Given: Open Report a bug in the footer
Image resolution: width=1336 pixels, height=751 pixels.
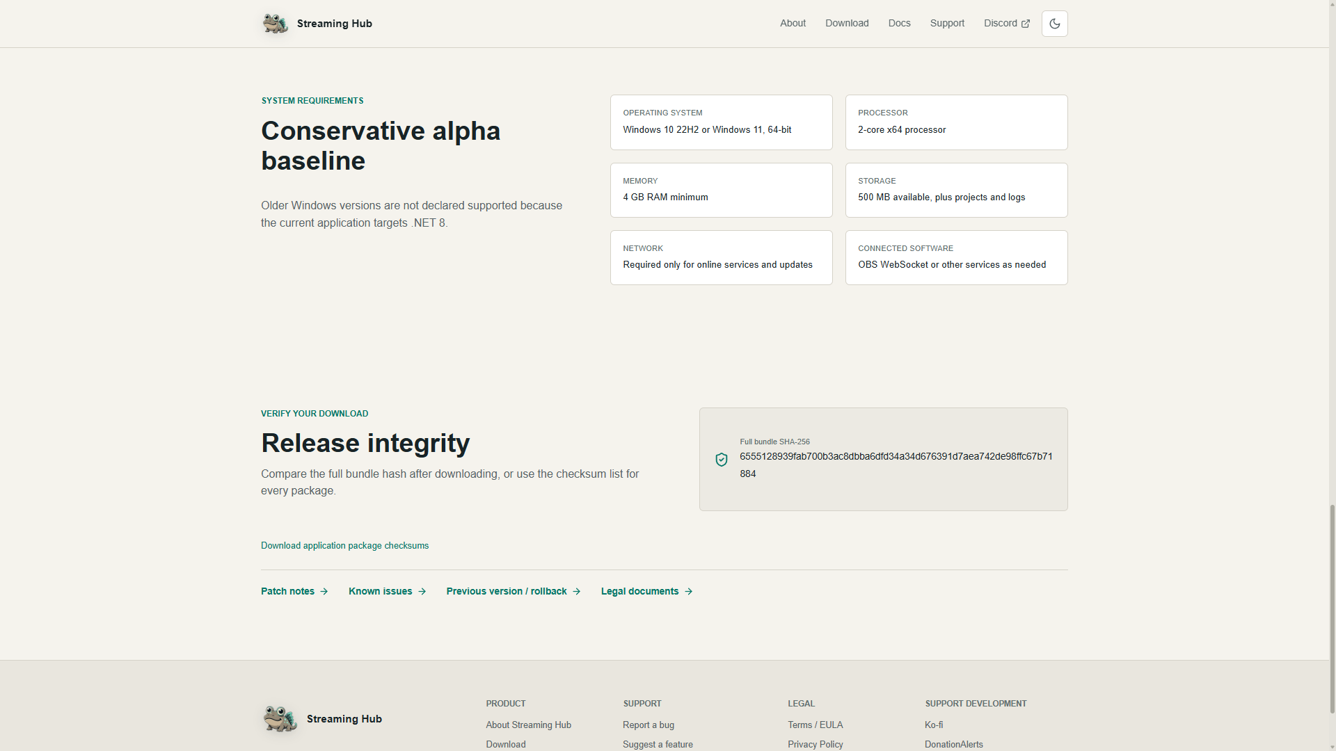Looking at the screenshot, I should [649, 725].
